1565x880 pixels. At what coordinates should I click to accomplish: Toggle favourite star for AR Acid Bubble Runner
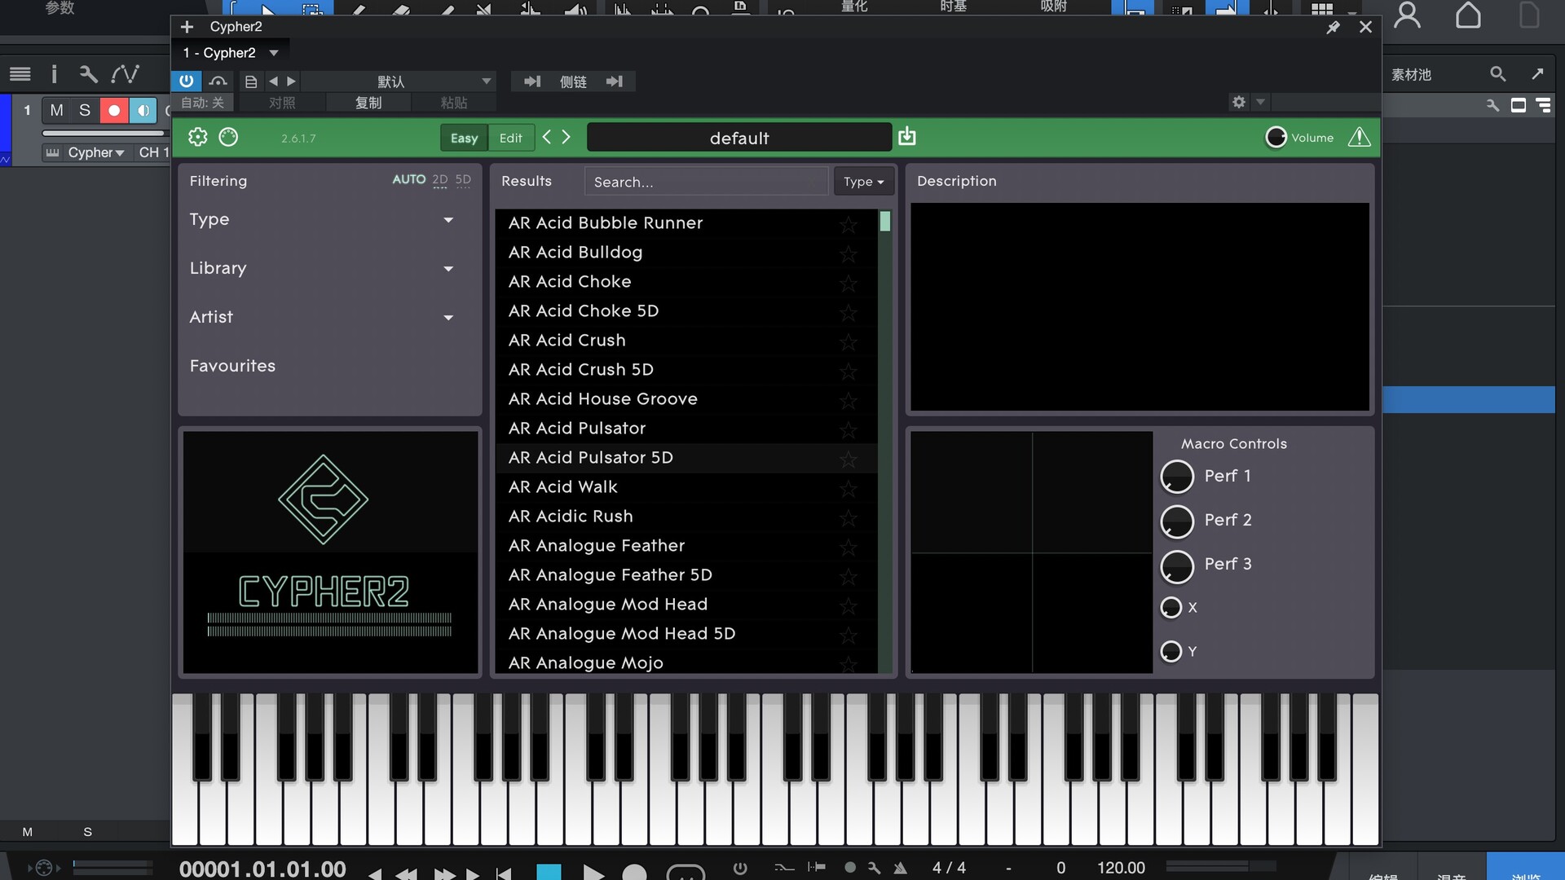pos(849,224)
